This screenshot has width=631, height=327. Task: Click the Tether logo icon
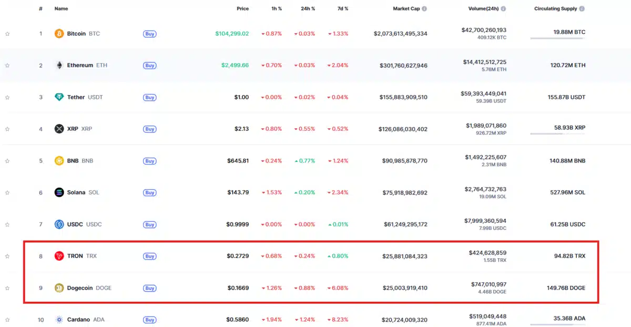[x=59, y=97]
